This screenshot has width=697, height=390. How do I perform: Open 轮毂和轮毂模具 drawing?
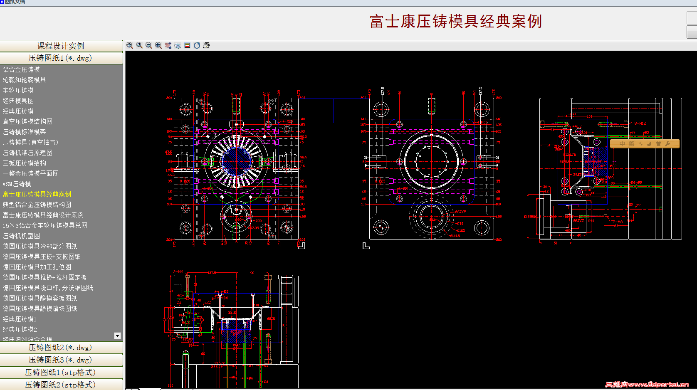(x=24, y=80)
